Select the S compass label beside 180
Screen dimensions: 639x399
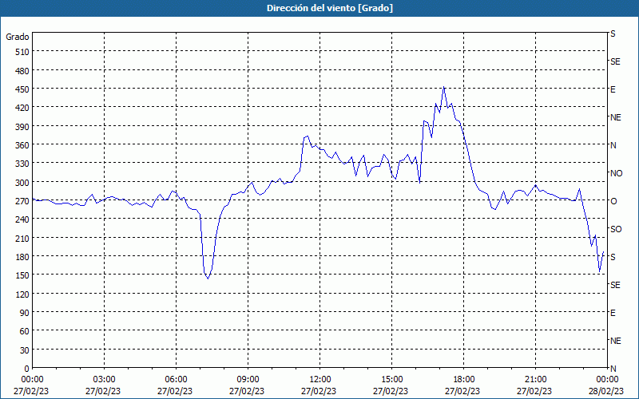[613, 257]
